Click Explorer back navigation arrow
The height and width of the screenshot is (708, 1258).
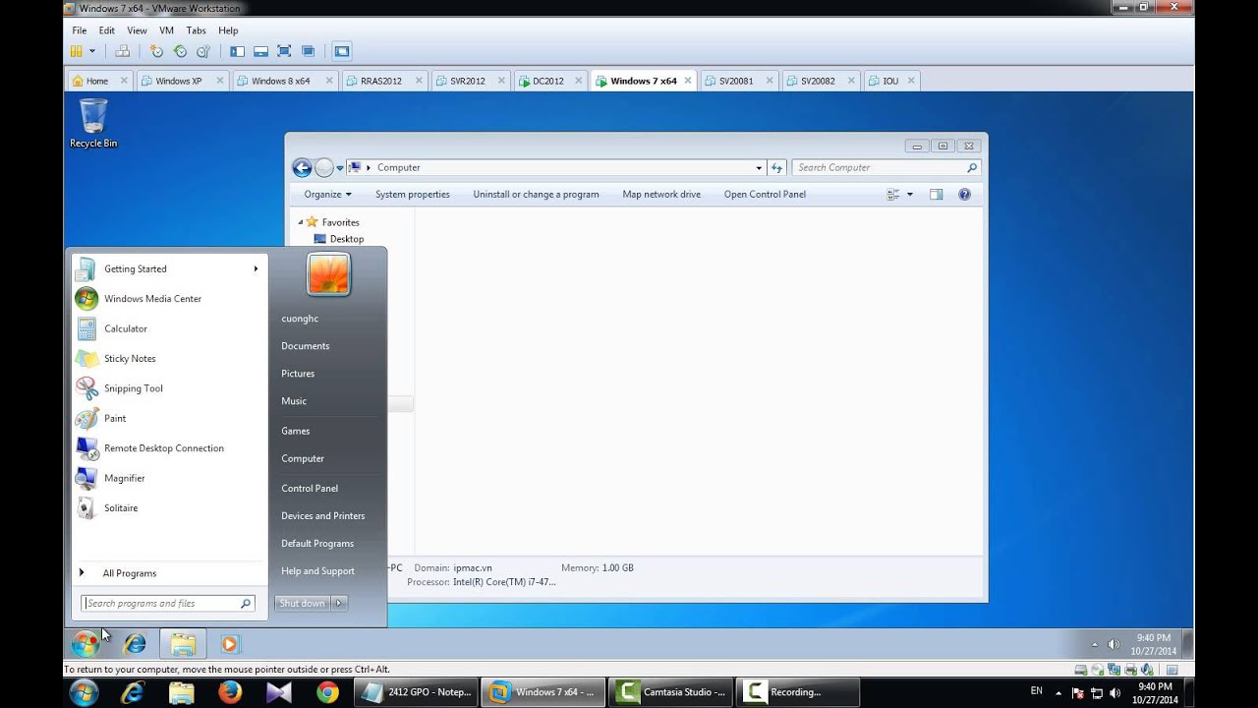(x=302, y=167)
